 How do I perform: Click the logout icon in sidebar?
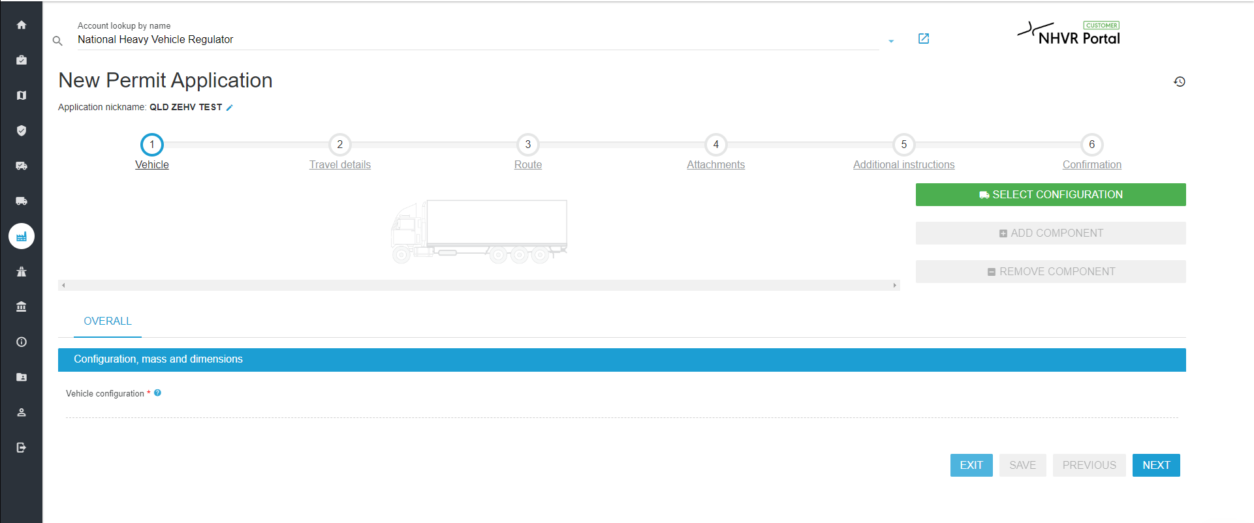coord(22,447)
